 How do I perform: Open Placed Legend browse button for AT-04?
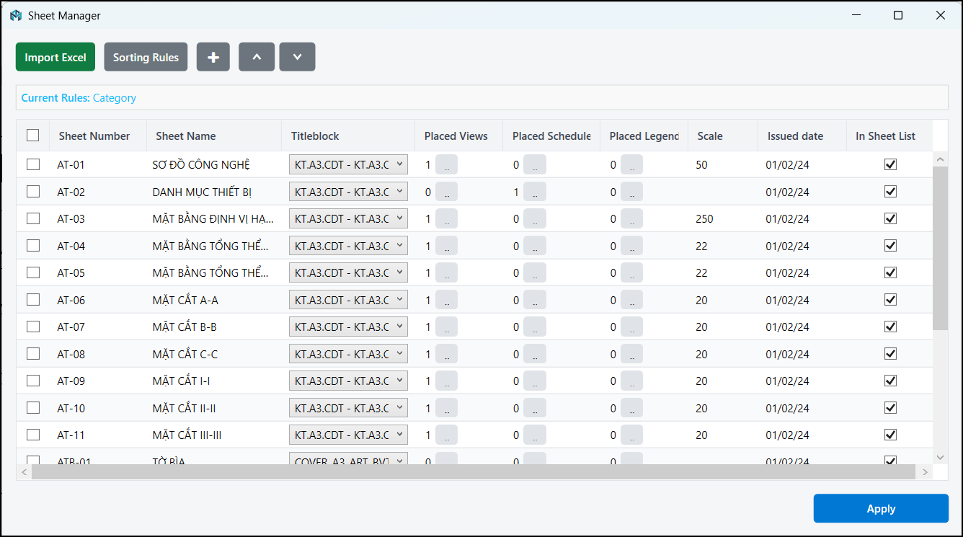point(631,246)
